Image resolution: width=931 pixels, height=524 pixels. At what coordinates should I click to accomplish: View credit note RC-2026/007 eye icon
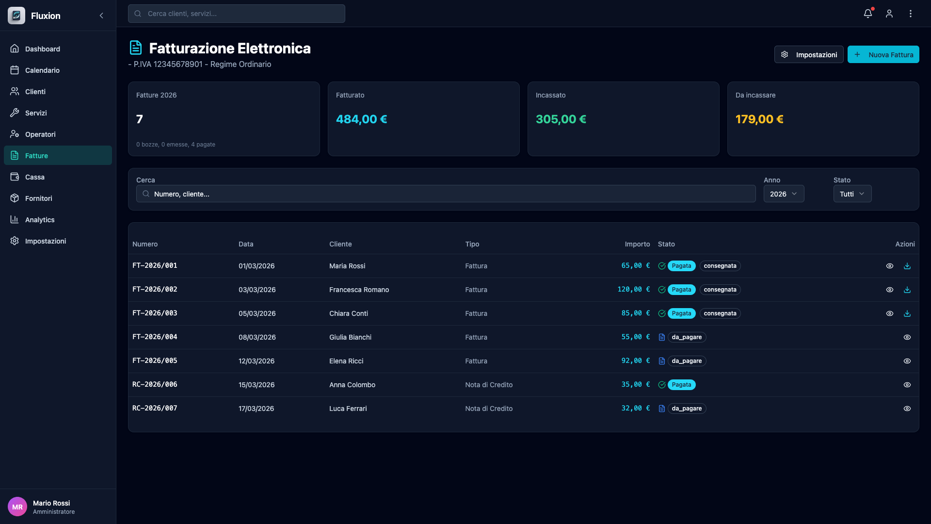(x=907, y=409)
